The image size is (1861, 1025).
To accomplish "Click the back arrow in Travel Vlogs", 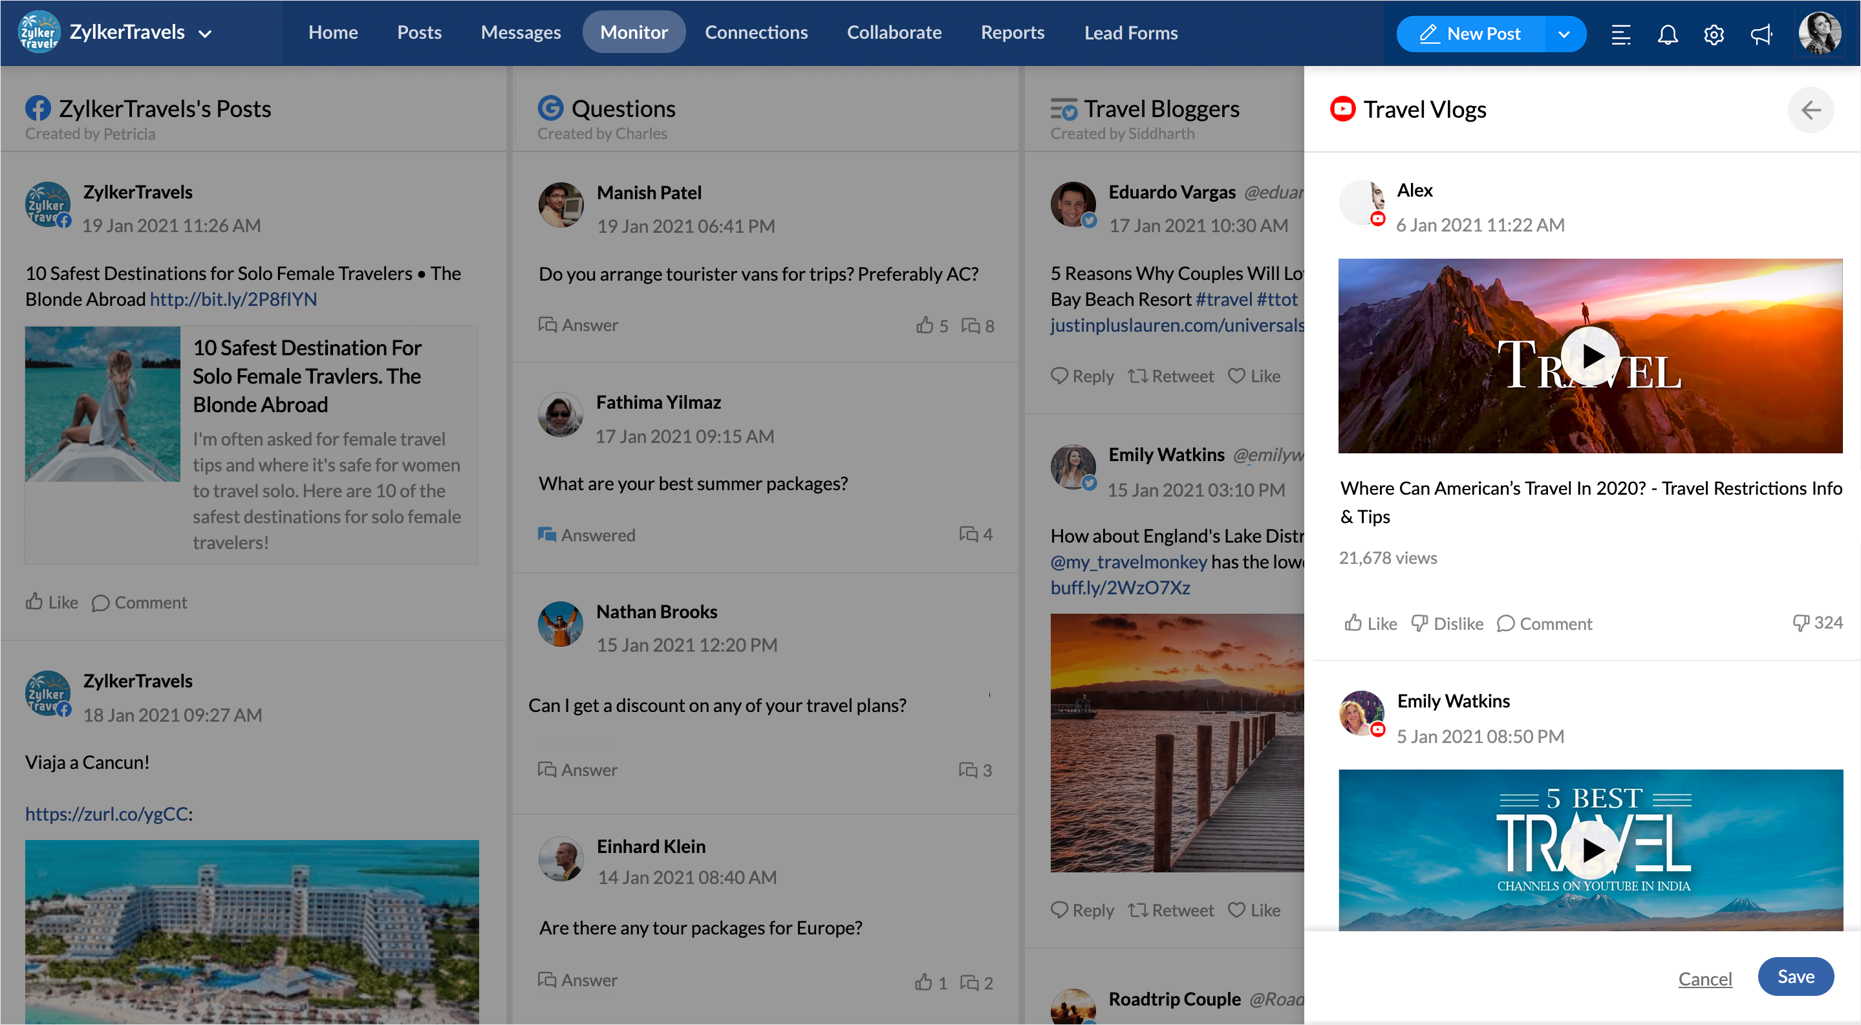I will [x=1811, y=110].
